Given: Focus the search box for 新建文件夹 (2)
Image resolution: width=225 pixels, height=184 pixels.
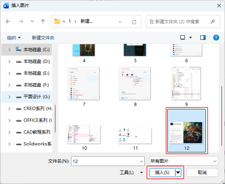Looking at the screenshot, I should pyautogui.click(x=183, y=21).
